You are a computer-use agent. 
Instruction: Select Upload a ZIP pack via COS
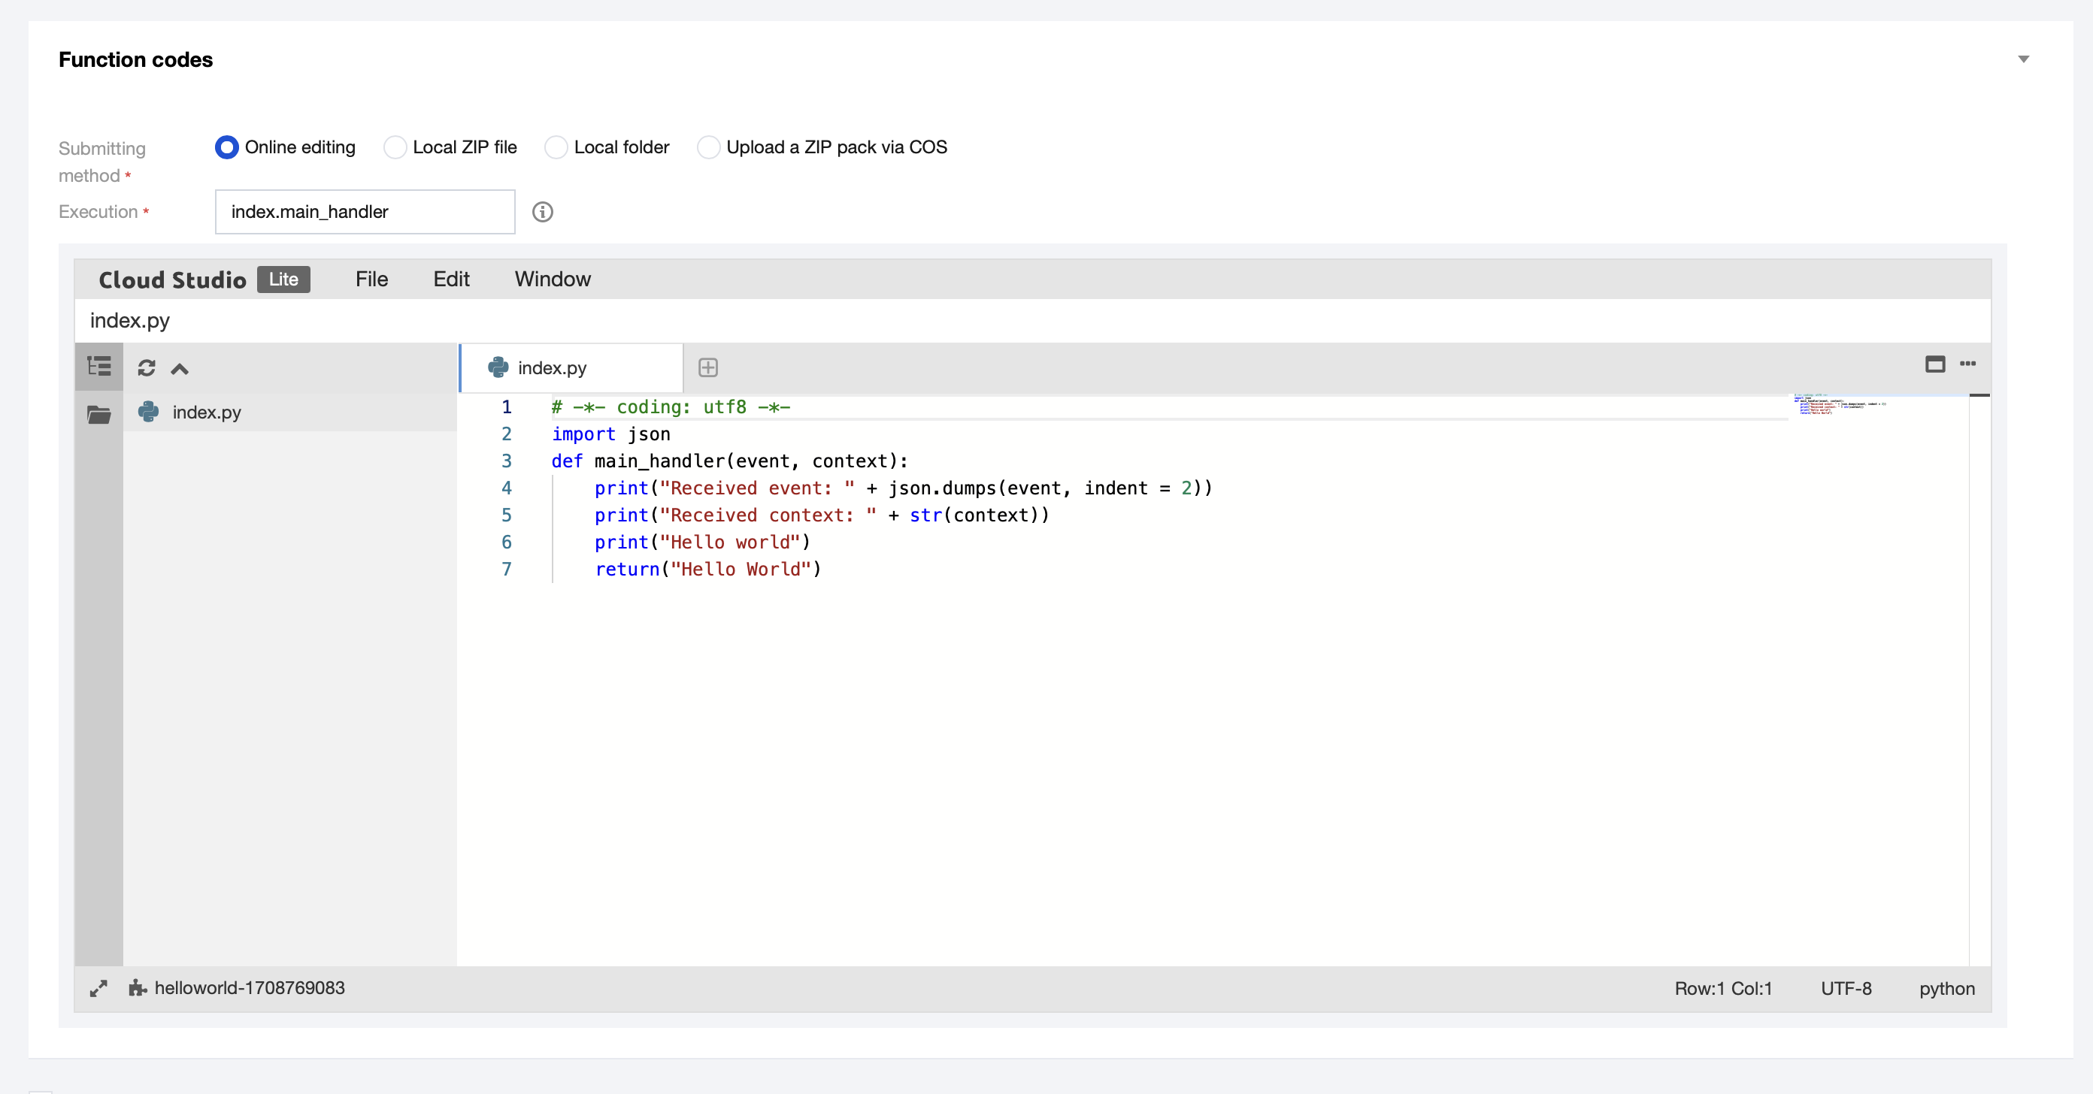[707, 147]
